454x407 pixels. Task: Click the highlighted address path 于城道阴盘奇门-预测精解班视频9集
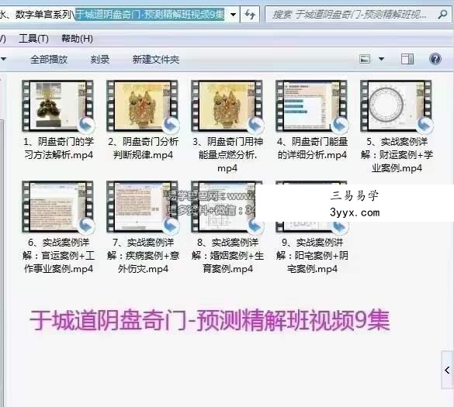[x=150, y=14]
